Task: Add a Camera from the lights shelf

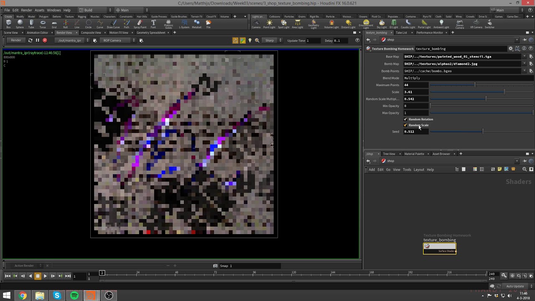Action: (256, 24)
